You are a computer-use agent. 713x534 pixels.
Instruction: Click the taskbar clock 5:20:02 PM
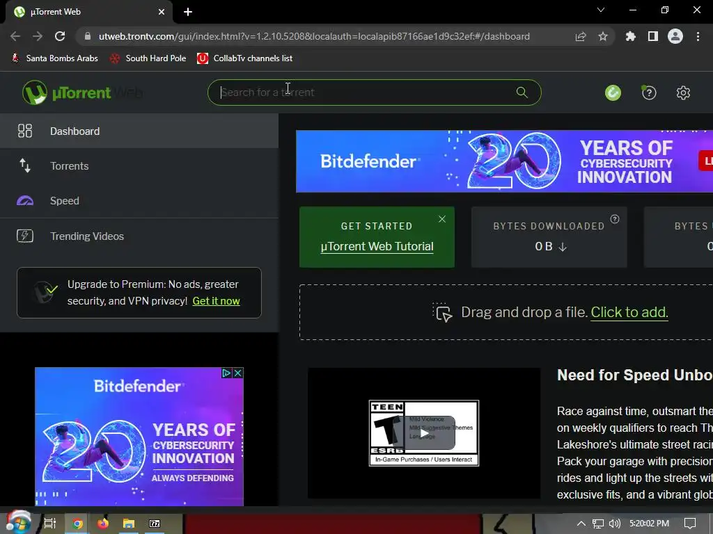[x=649, y=524]
